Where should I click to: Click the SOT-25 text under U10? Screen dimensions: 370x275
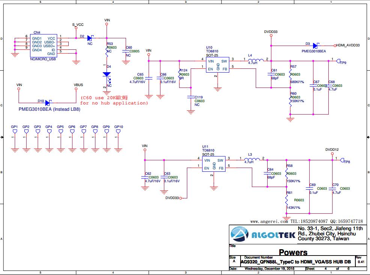tap(212, 55)
